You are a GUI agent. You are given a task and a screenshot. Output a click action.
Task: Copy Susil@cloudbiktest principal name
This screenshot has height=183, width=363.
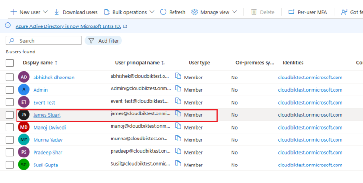coord(178,163)
